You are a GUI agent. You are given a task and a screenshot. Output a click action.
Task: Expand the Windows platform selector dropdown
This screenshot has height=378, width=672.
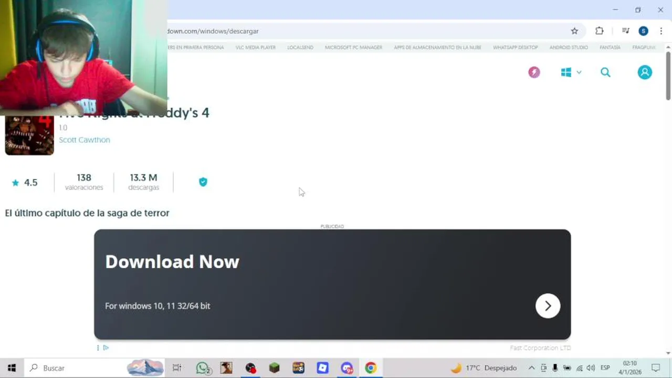[571, 72]
